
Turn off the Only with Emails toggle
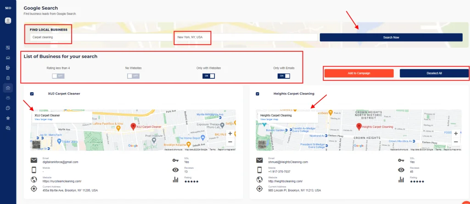(284, 76)
